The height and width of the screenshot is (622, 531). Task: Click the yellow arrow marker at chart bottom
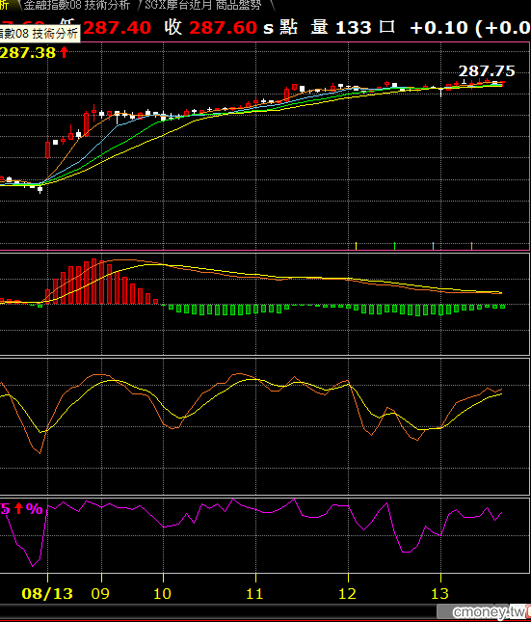[357, 246]
